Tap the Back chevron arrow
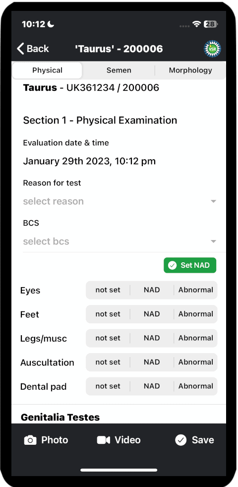The width and height of the screenshot is (238, 487). point(20,49)
